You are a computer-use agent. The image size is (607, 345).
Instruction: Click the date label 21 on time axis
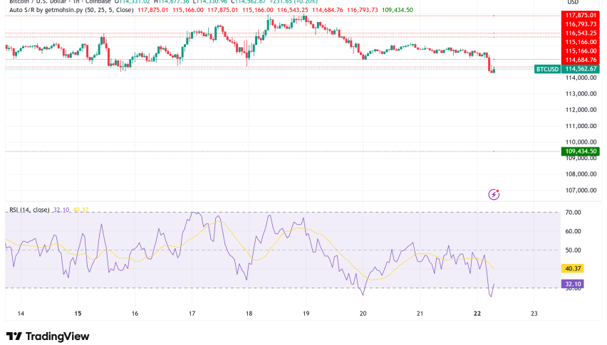tap(420, 314)
